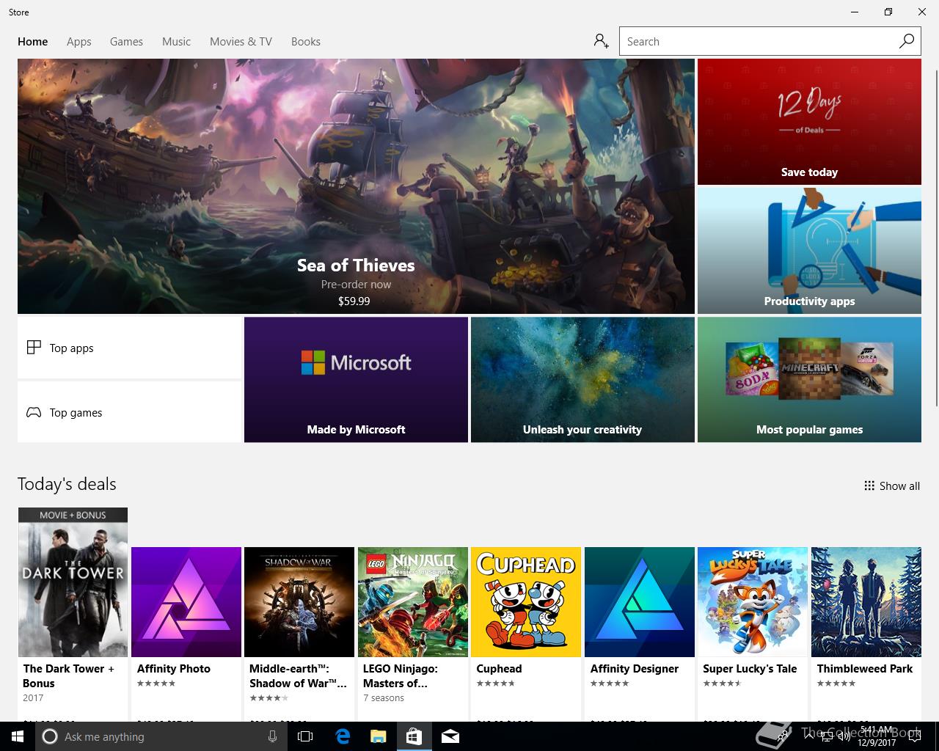
Task: Click the magnifier search icon
Action: point(907,41)
